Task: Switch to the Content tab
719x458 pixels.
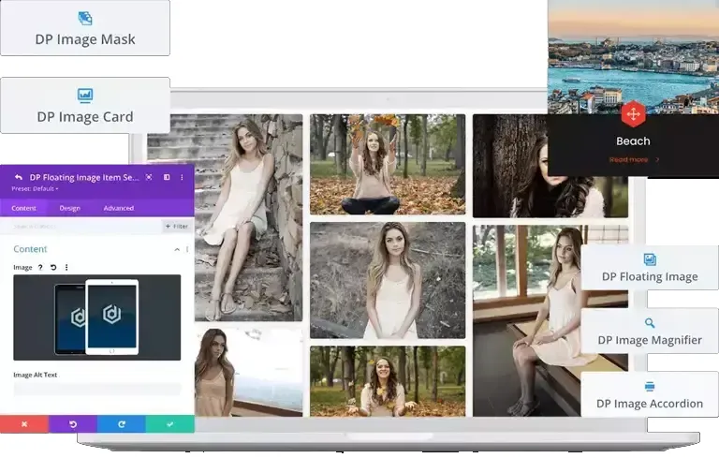Action: coord(23,208)
